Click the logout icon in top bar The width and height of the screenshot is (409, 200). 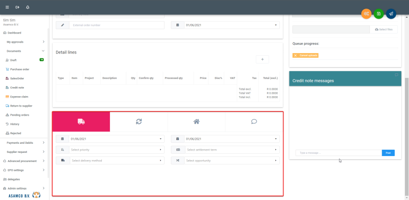[x=17, y=7]
